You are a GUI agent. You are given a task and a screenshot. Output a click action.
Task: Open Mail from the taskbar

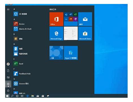tap(38, 96)
